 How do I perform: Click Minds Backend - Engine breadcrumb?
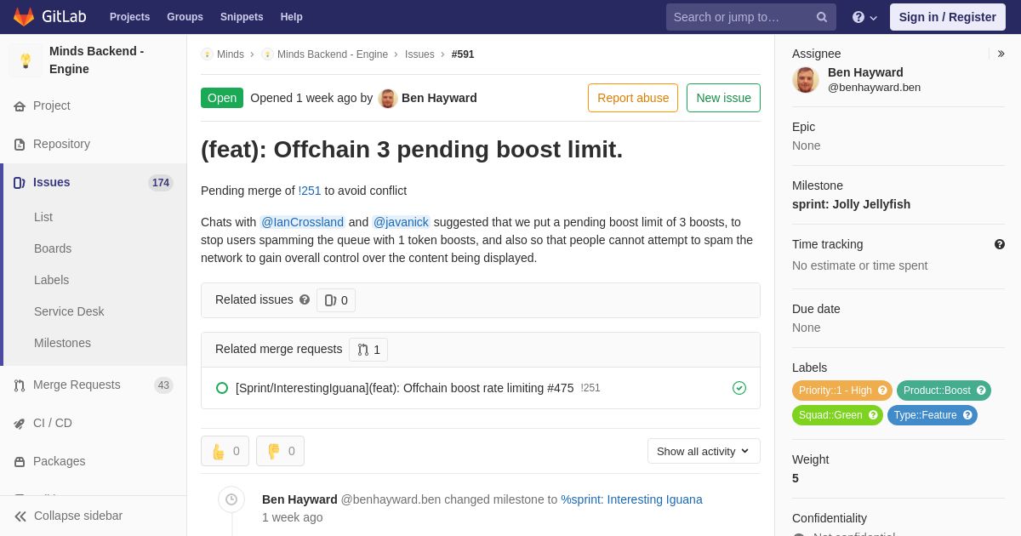(333, 54)
